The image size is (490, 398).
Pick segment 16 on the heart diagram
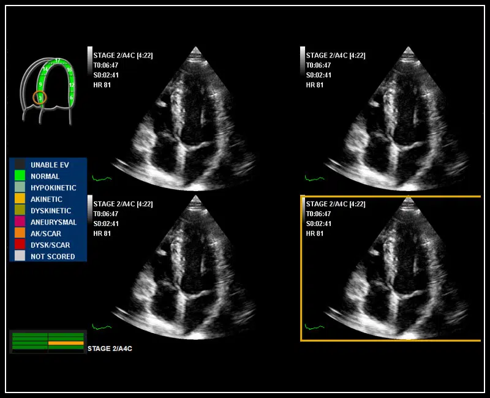click(69, 70)
